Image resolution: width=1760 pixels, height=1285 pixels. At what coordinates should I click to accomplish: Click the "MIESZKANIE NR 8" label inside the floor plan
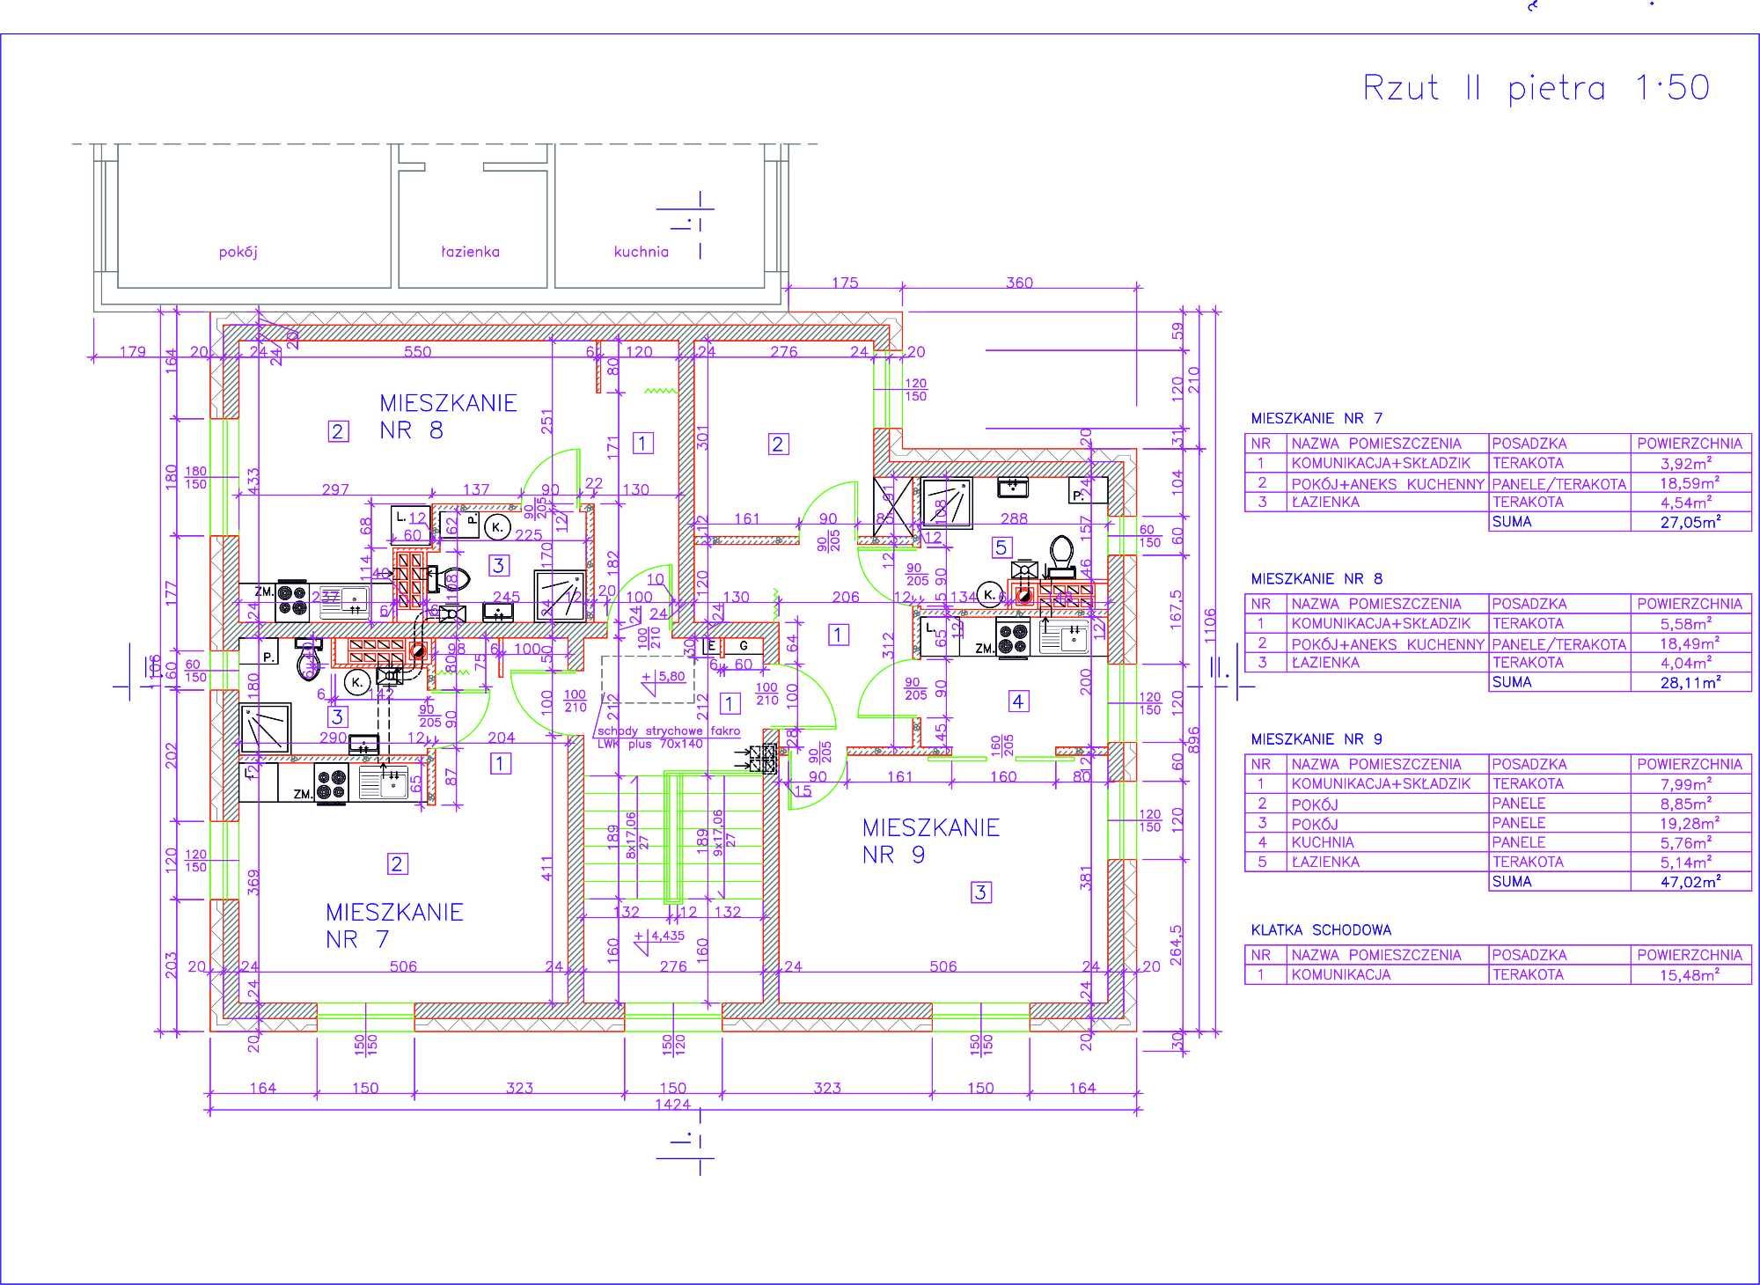[x=448, y=416]
